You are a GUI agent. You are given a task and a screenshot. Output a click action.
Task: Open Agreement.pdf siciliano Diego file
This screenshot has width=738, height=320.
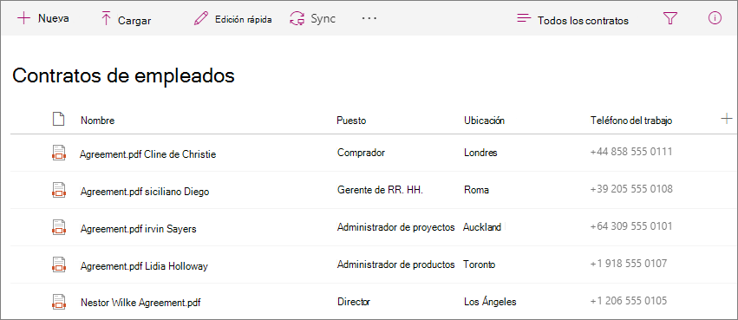coord(145,192)
